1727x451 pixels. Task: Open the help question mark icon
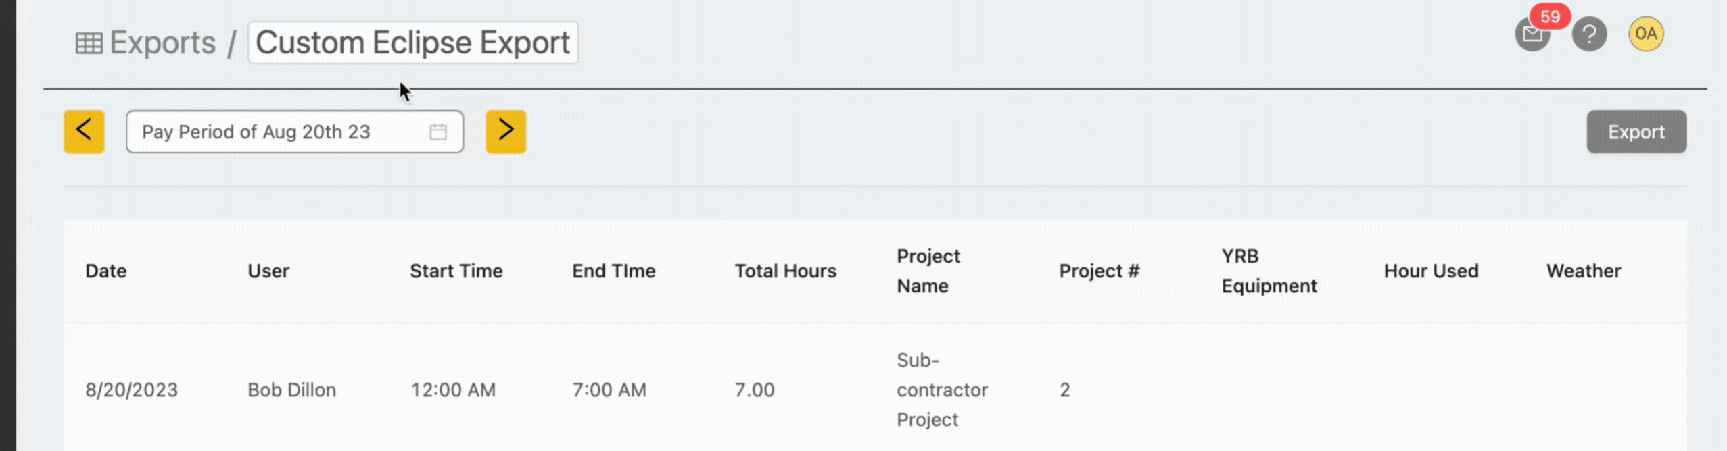[x=1589, y=34]
